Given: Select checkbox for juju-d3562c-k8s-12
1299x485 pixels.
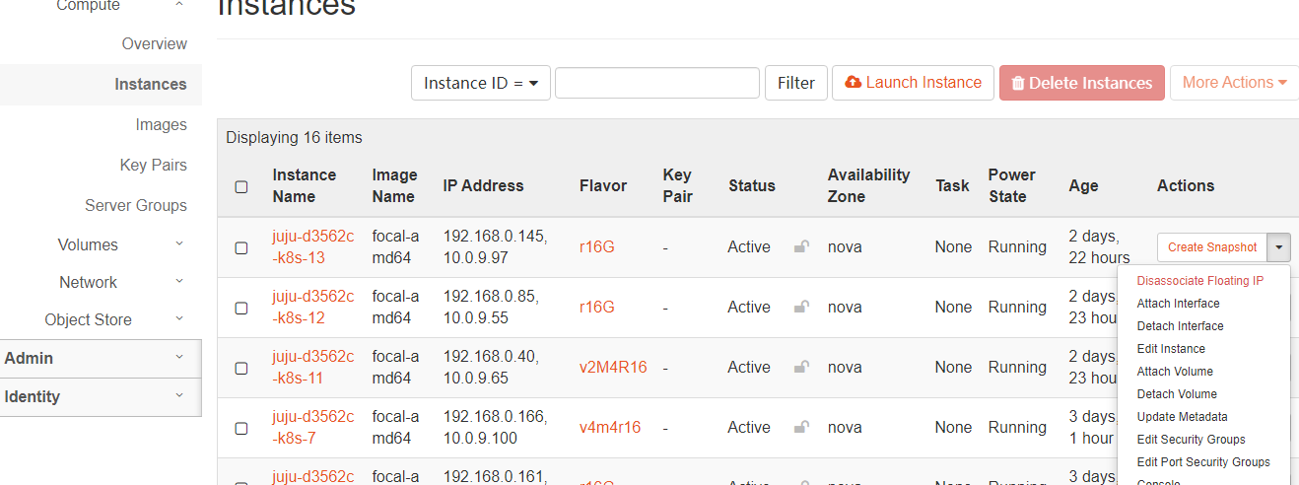Looking at the screenshot, I should (x=241, y=308).
